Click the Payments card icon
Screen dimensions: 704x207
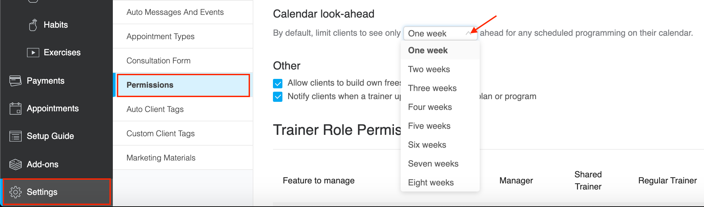click(x=16, y=81)
